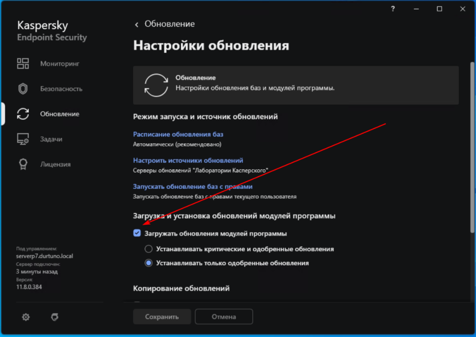The image size is (476, 337).
Task: Close the Kaspersky window
Action: [462, 9]
